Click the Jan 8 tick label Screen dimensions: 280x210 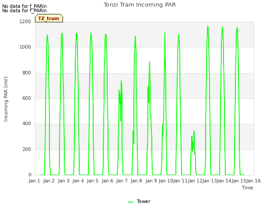click(136, 181)
